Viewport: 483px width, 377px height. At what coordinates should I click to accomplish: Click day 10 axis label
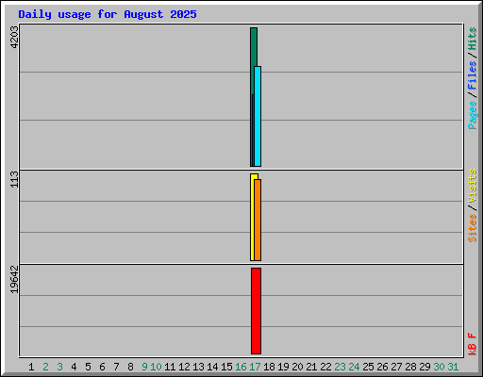coord(156,367)
